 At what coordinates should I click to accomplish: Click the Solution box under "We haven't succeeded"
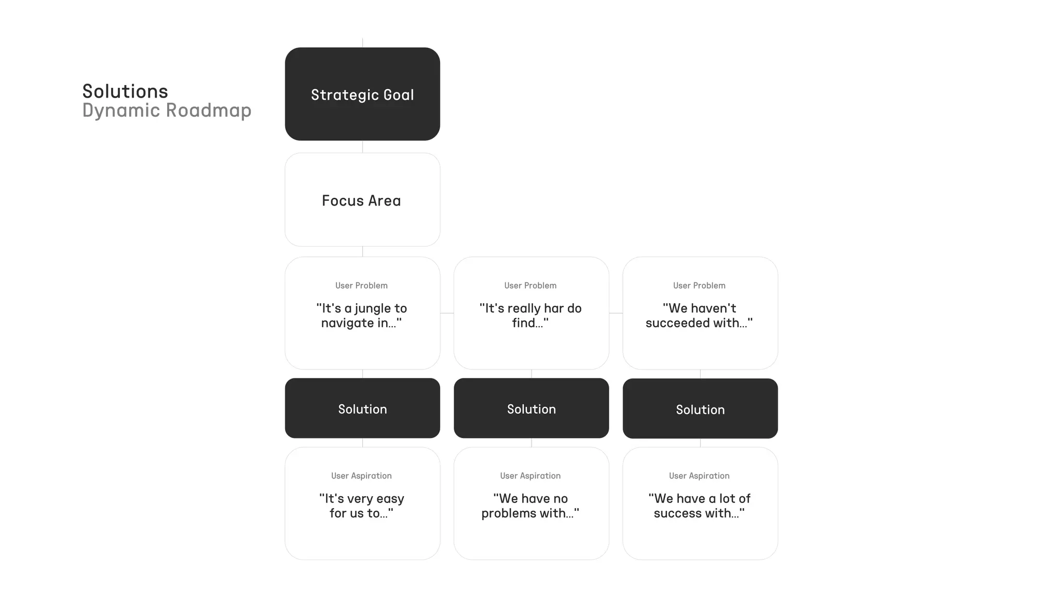[700, 409]
